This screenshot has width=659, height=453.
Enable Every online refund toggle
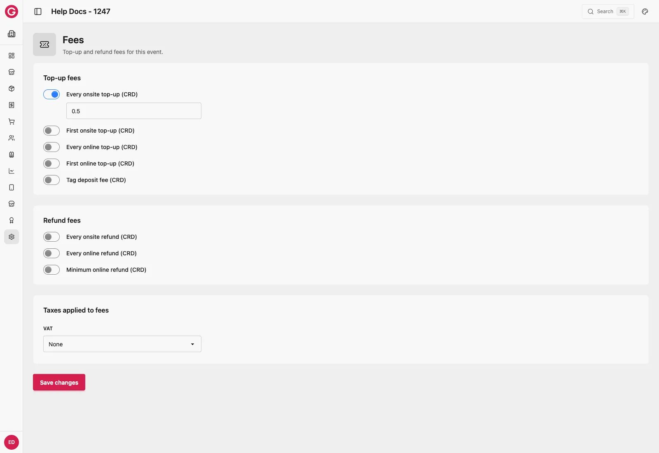(x=51, y=253)
